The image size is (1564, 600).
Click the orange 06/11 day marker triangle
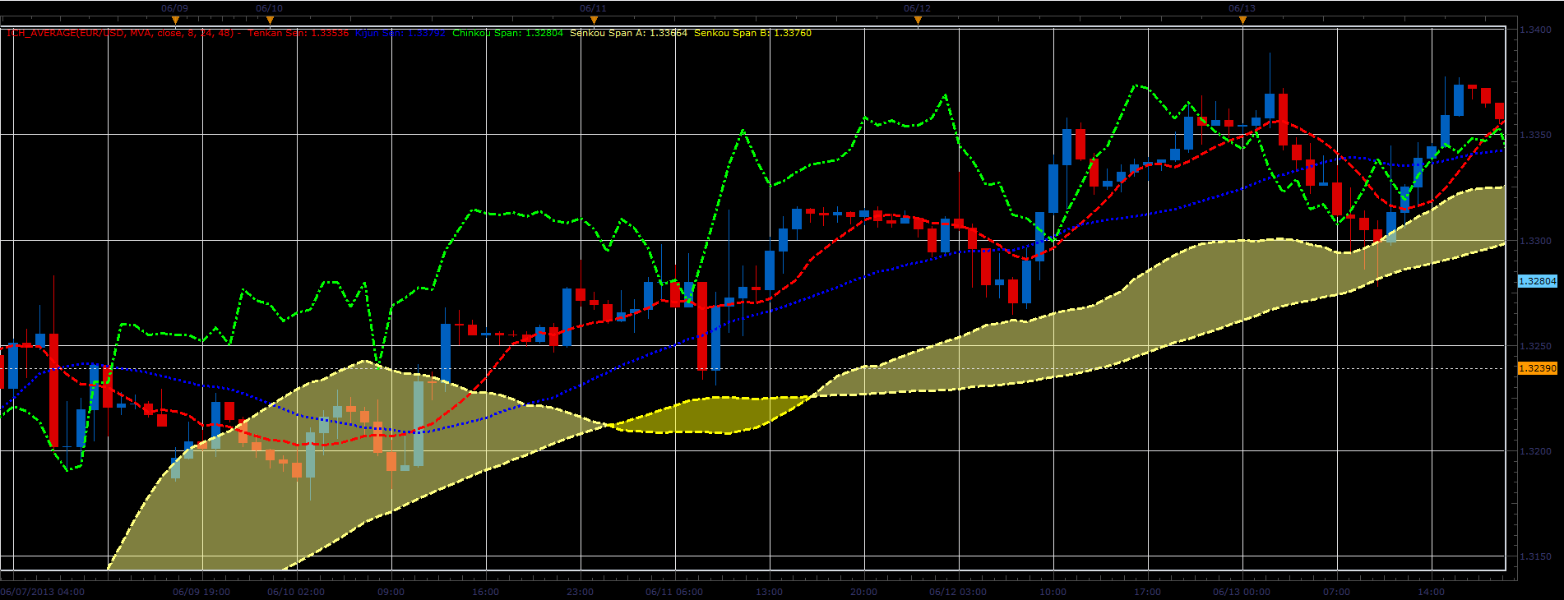tap(594, 21)
